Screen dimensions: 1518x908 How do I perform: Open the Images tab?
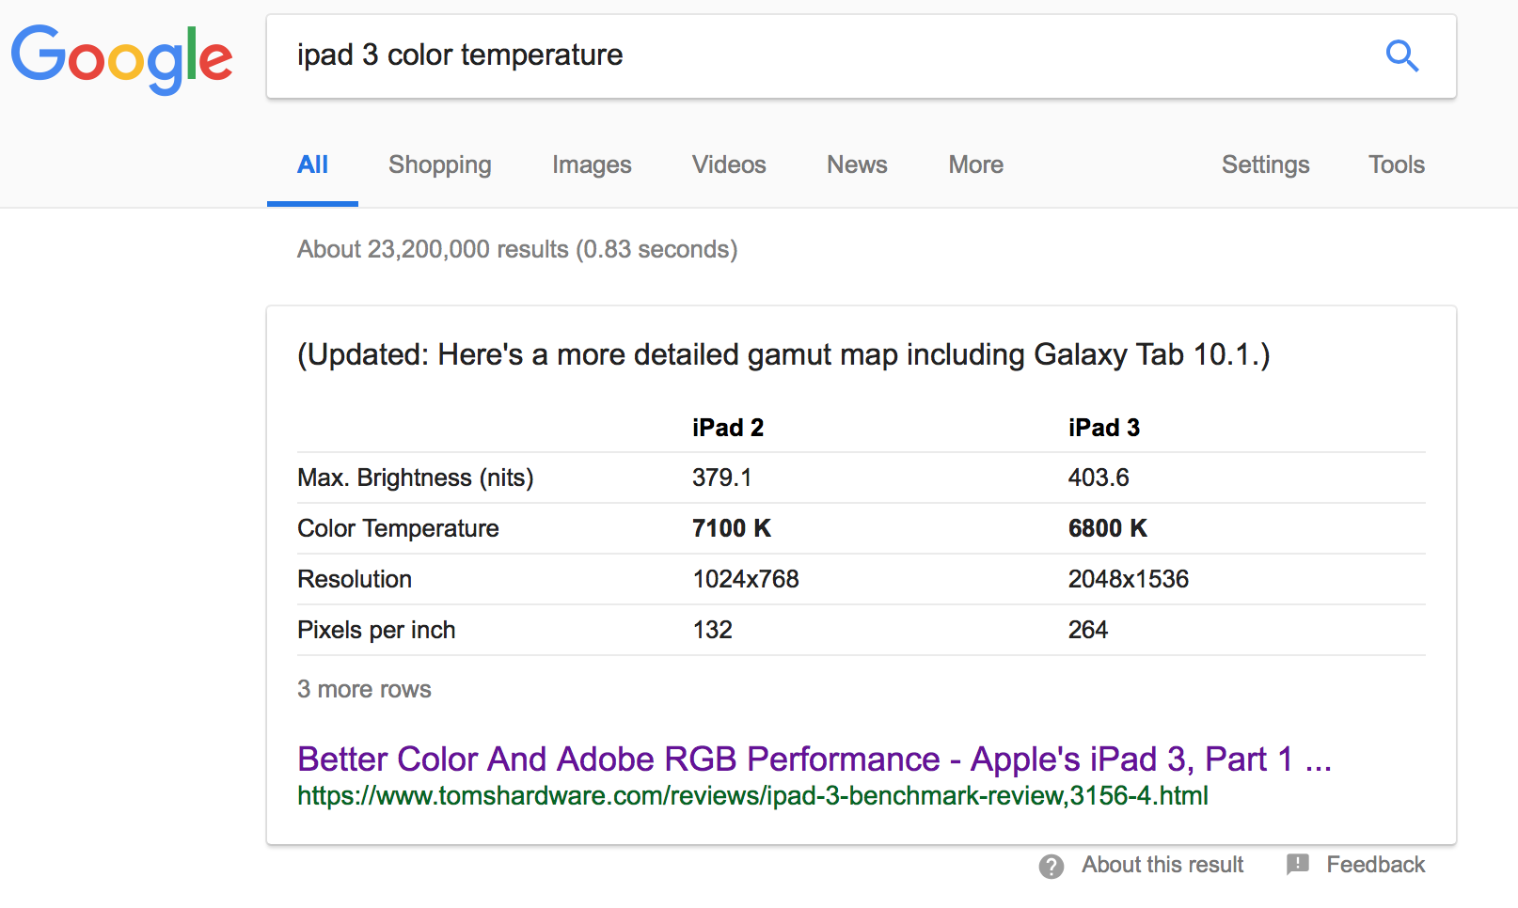592,165
